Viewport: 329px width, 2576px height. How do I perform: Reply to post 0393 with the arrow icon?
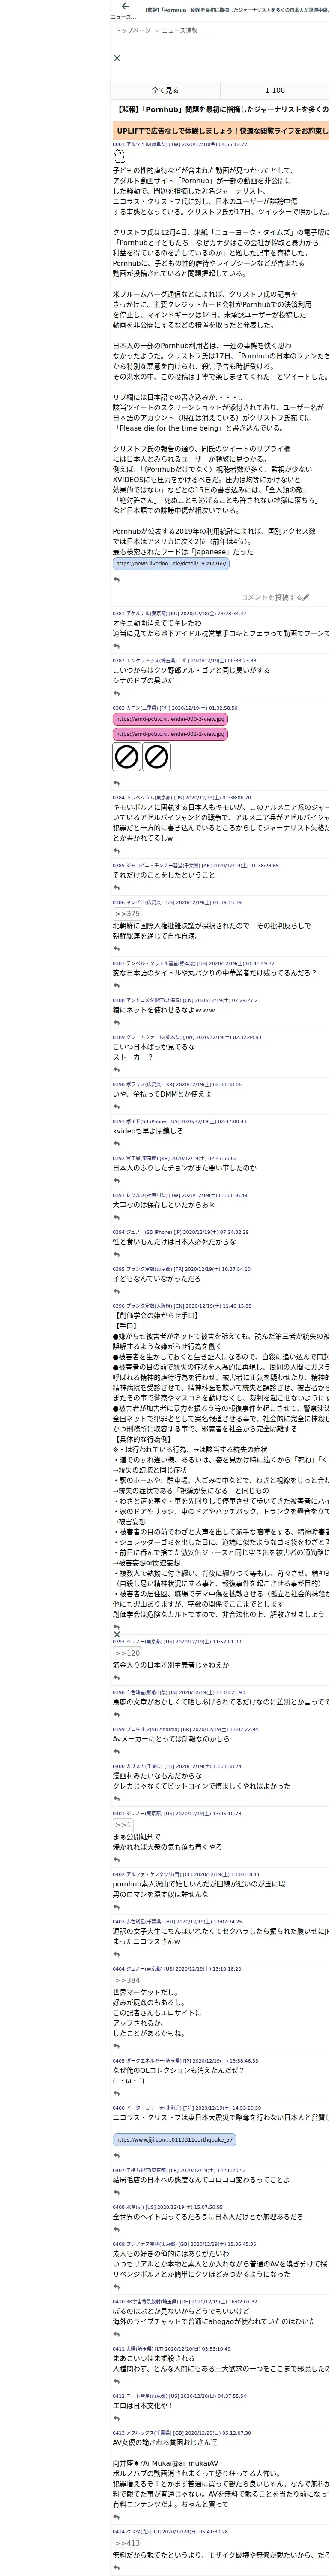point(117,1218)
